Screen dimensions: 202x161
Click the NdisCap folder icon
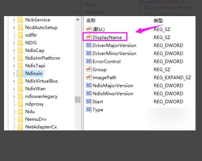[x=20, y=50]
